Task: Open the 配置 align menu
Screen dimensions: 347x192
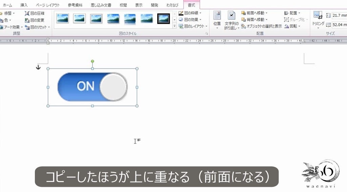Action: (x=292, y=13)
